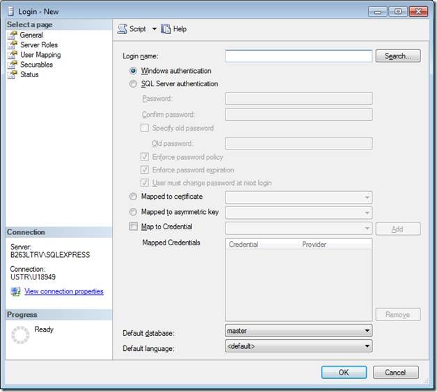
Task: Click the connection properties icon
Action: pos(16,292)
